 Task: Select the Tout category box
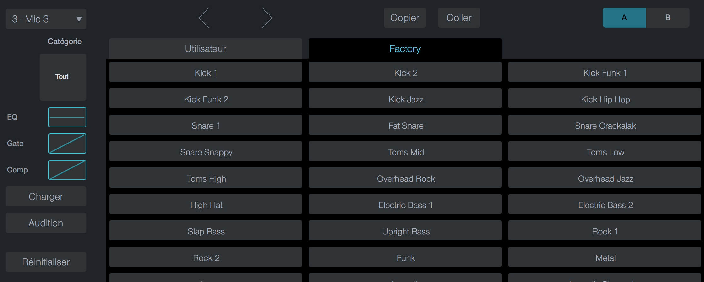[63, 77]
